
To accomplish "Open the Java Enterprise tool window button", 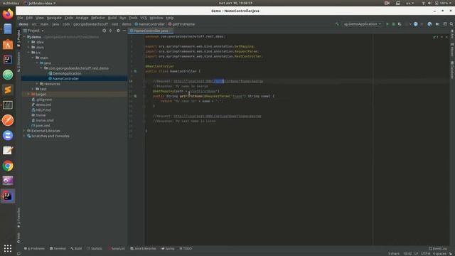I will pyautogui.click(x=143, y=248).
